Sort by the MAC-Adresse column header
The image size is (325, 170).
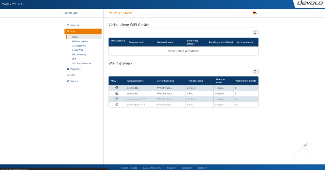click(118, 41)
